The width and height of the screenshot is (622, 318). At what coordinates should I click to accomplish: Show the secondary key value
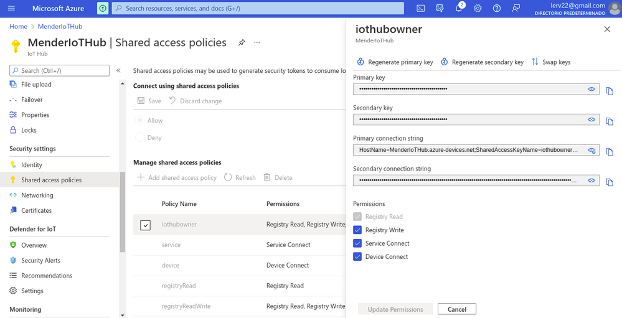(591, 119)
